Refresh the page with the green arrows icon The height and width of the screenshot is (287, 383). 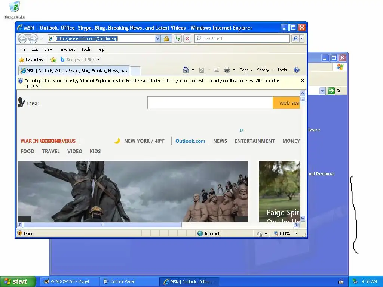coord(178,38)
